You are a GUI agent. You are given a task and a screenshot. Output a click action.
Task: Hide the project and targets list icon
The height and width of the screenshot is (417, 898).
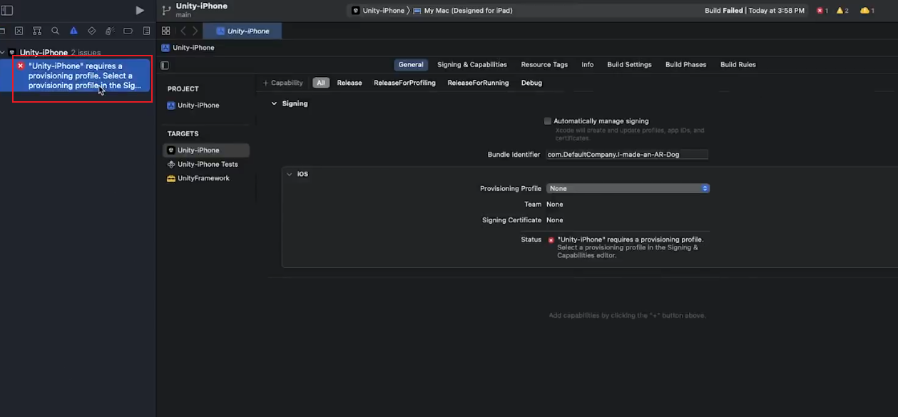coord(165,65)
